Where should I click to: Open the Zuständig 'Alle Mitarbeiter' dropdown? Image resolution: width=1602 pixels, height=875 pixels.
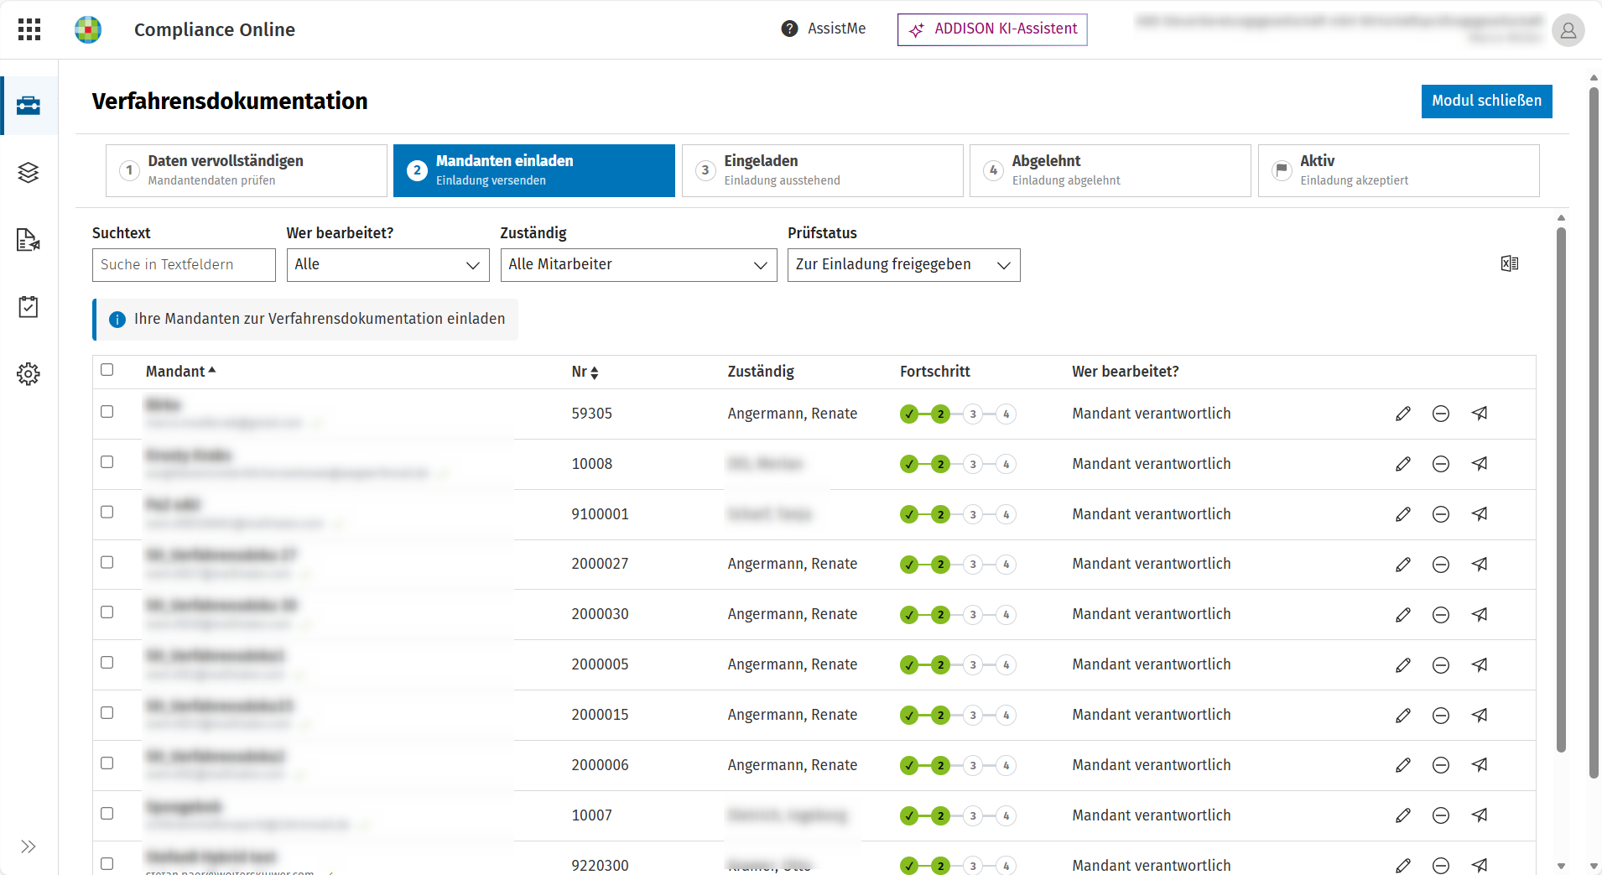click(x=639, y=265)
